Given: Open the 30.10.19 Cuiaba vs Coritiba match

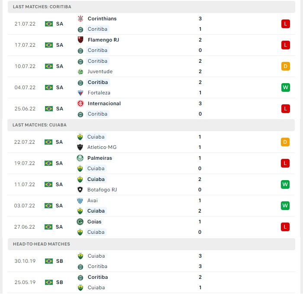Looking at the screenshot, I should [x=151, y=261].
